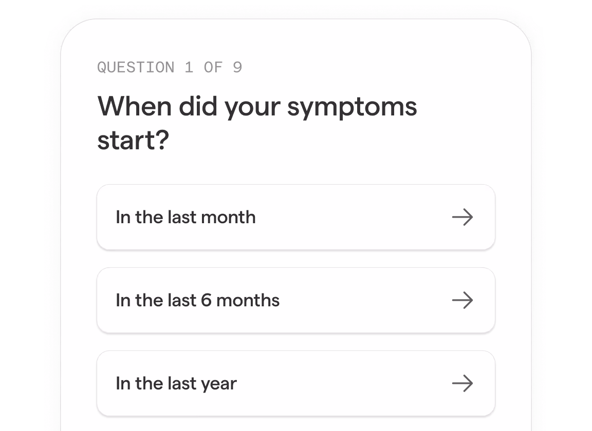The width and height of the screenshot is (592, 431).
Task: Select the 'In the last year' answer
Action: tap(295, 383)
